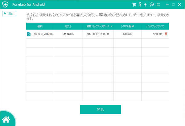This screenshot has width=185, height=126.
Task: Open the feedback chat bubble icon
Action: 152,5
